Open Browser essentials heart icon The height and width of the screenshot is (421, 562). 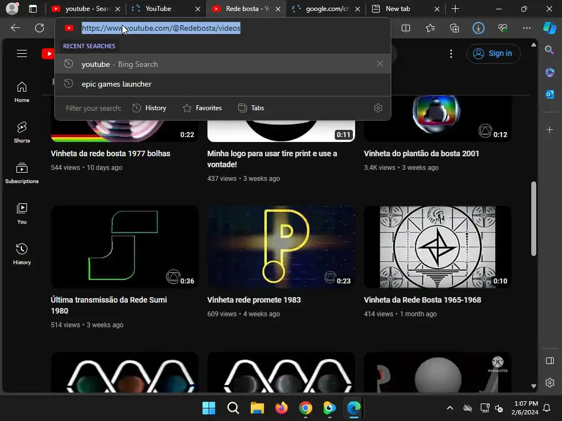503,28
